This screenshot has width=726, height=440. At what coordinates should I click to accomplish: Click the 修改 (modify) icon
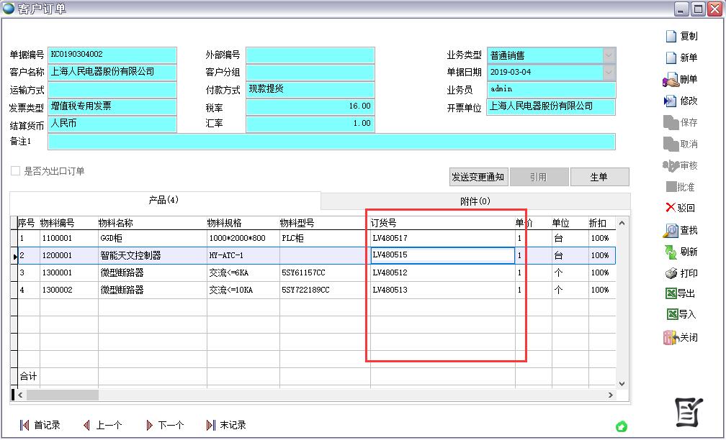click(x=671, y=101)
